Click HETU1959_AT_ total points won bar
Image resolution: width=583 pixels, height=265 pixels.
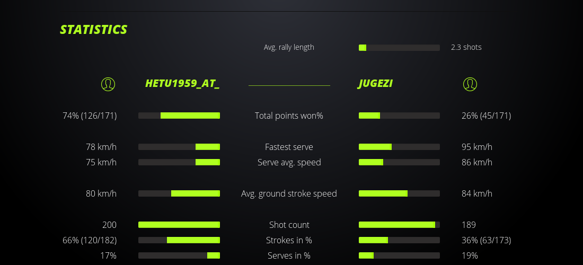pyautogui.click(x=179, y=116)
